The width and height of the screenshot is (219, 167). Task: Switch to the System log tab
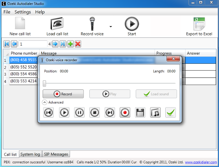[x=30, y=154]
